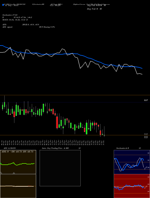Click the 'Avg Vol: 0.014 M' value
This screenshot has height=198, width=150.
[96, 5]
